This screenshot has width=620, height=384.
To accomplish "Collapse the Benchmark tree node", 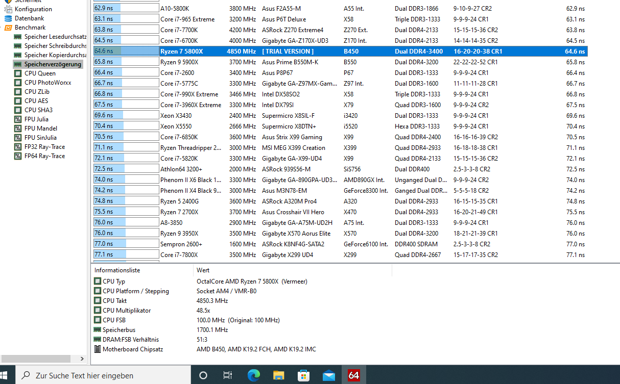I will point(1,28).
